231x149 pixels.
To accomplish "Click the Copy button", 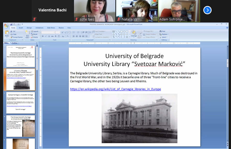I will point(13,34).
